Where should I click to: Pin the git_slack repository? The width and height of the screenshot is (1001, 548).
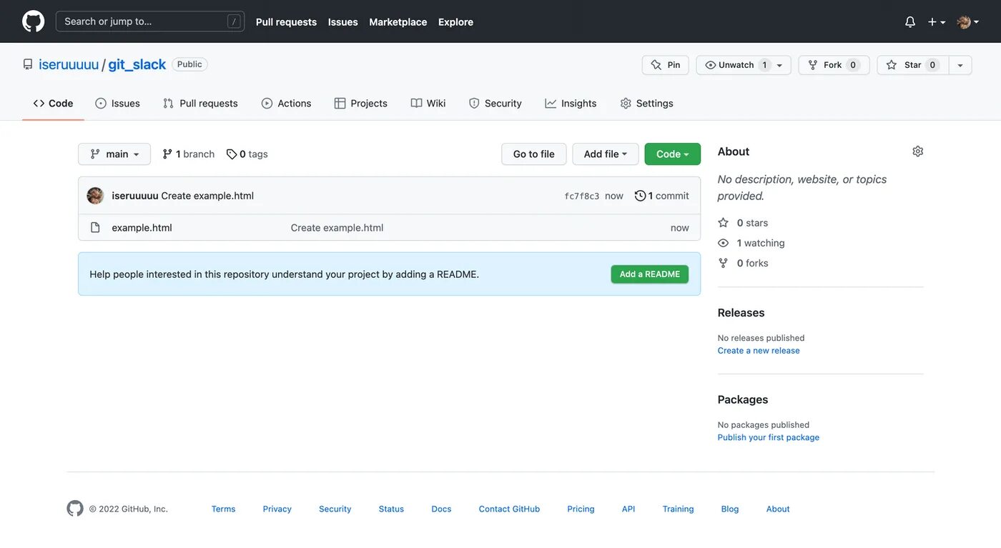coord(665,65)
